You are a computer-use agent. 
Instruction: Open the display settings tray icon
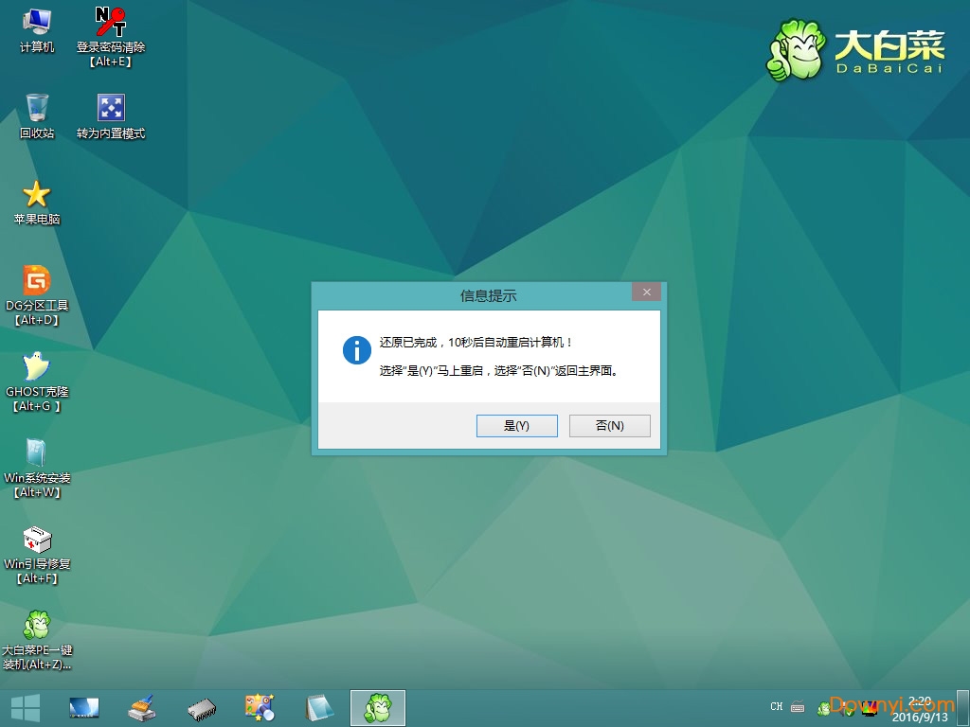tap(871, 708)
